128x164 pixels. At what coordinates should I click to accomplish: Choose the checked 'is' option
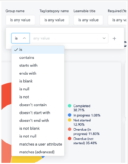point(38,50)
